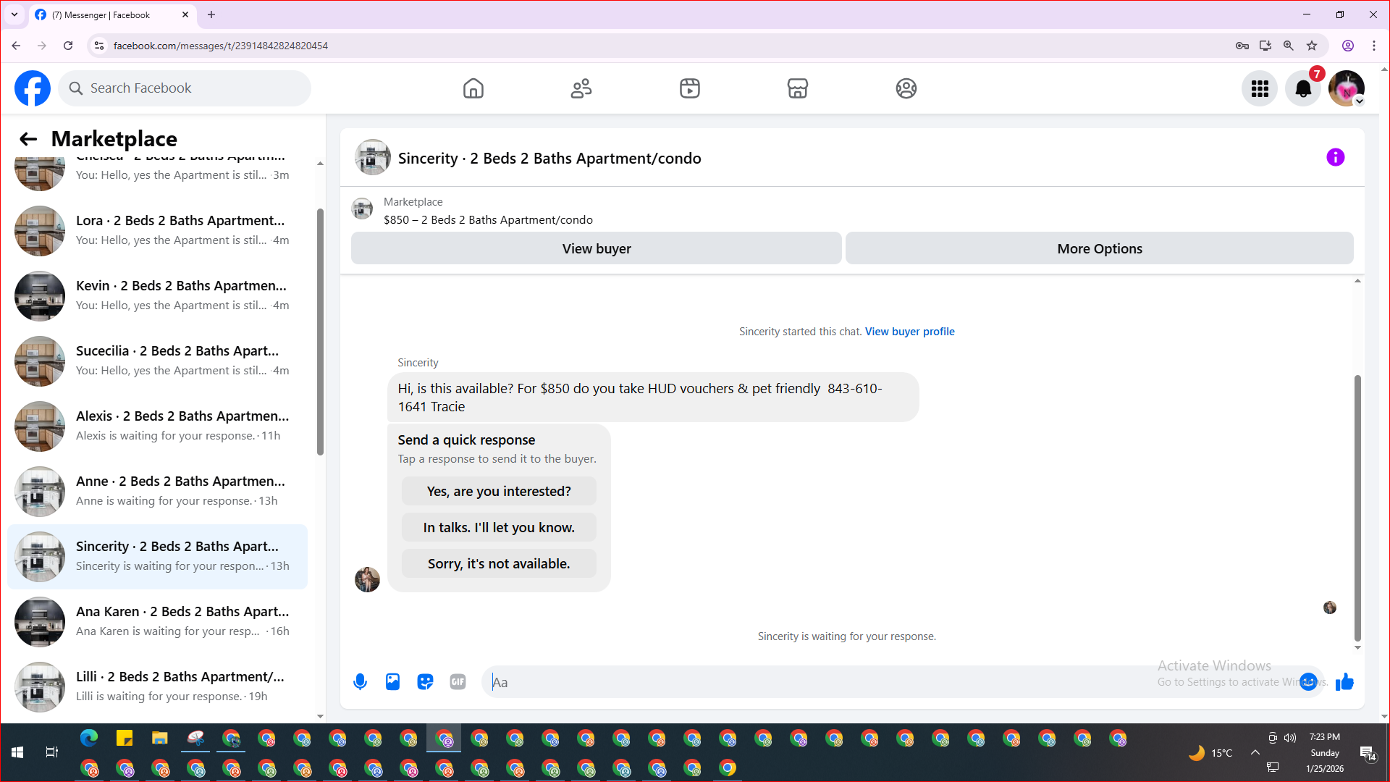This screenshot has width=1390, height=782.
Task: Click the Install app icon in the address bar
Action: (1265, 46)
